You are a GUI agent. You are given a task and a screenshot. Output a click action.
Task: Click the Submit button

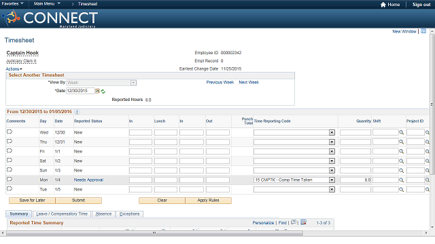pyautogui.click(x=79, y=201)
